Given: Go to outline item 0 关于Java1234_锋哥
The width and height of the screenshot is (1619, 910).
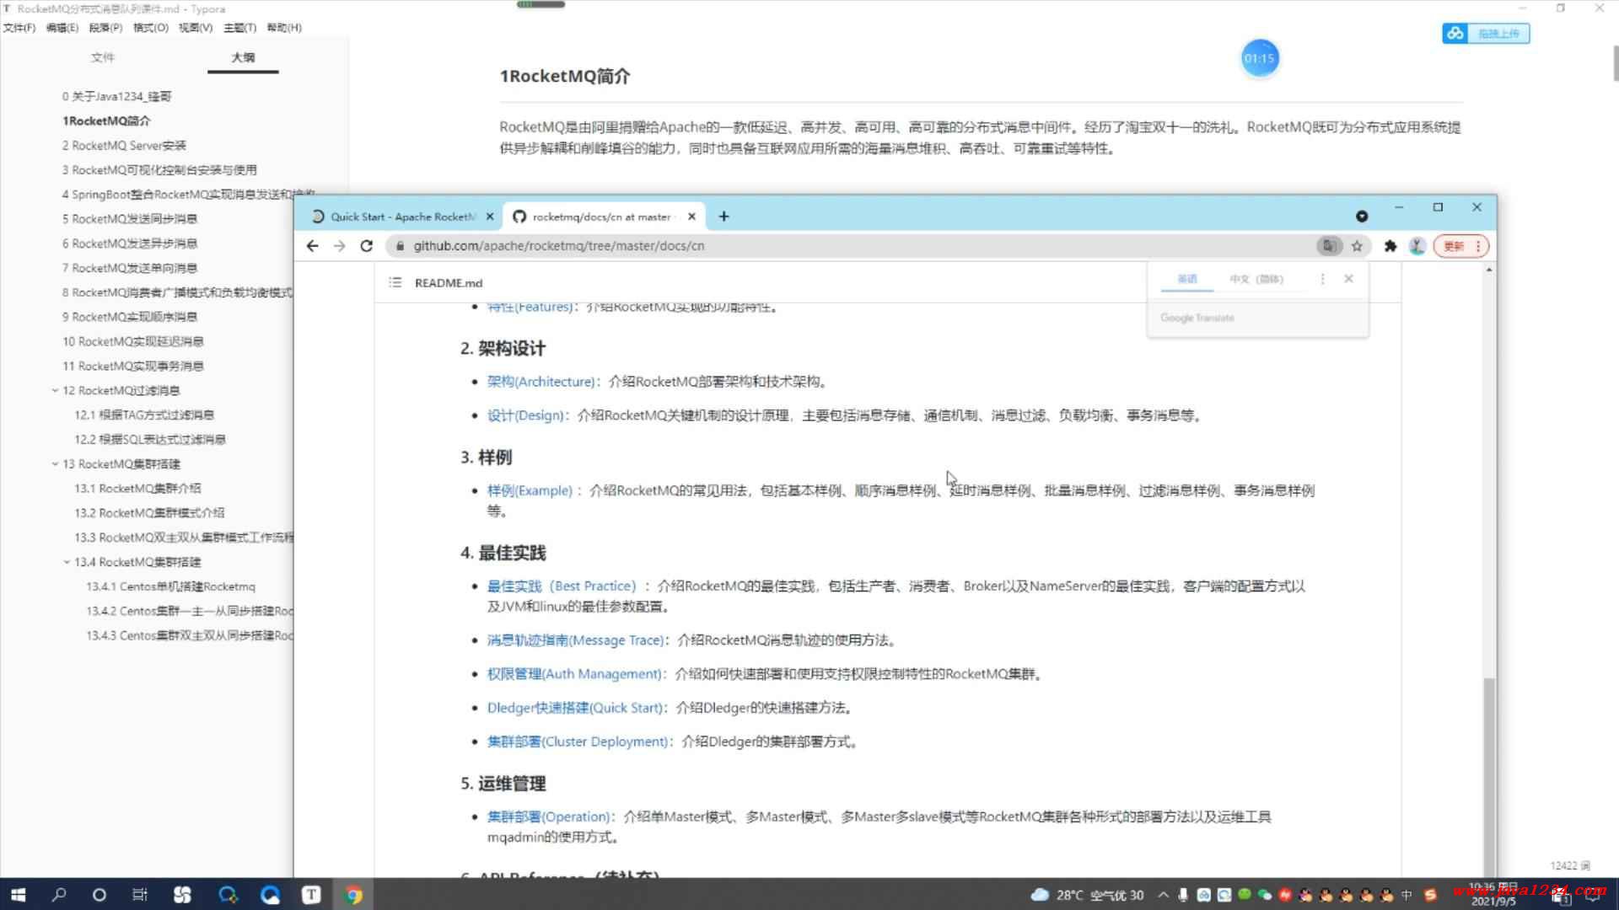Looking at the screenshot, I should tap(116, 97).
